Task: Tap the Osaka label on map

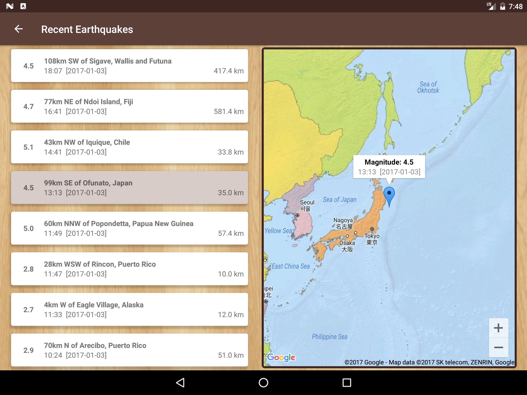Action: [x=347, y=246]
